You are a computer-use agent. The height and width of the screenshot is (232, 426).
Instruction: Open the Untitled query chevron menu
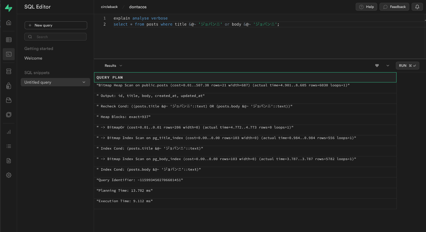tap(84, 82)
